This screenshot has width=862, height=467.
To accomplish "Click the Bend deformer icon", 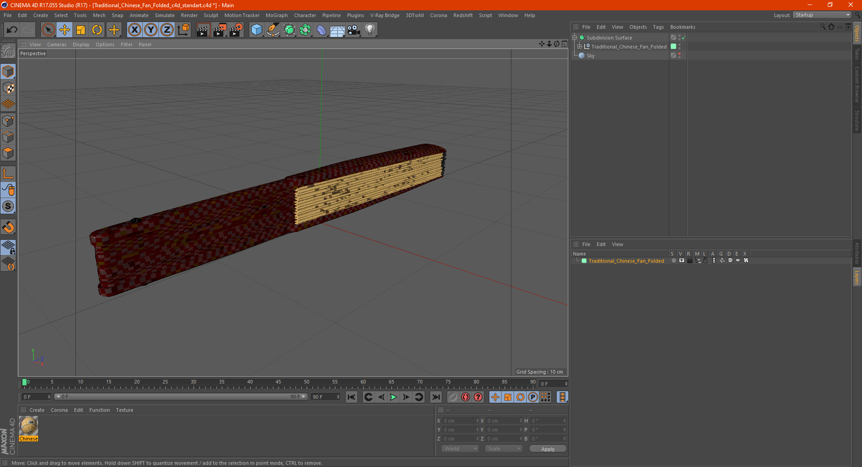I will 321,30.
